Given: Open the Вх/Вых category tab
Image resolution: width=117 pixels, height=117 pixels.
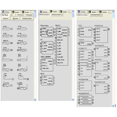Looking at the screenshot, I should 5,15.
